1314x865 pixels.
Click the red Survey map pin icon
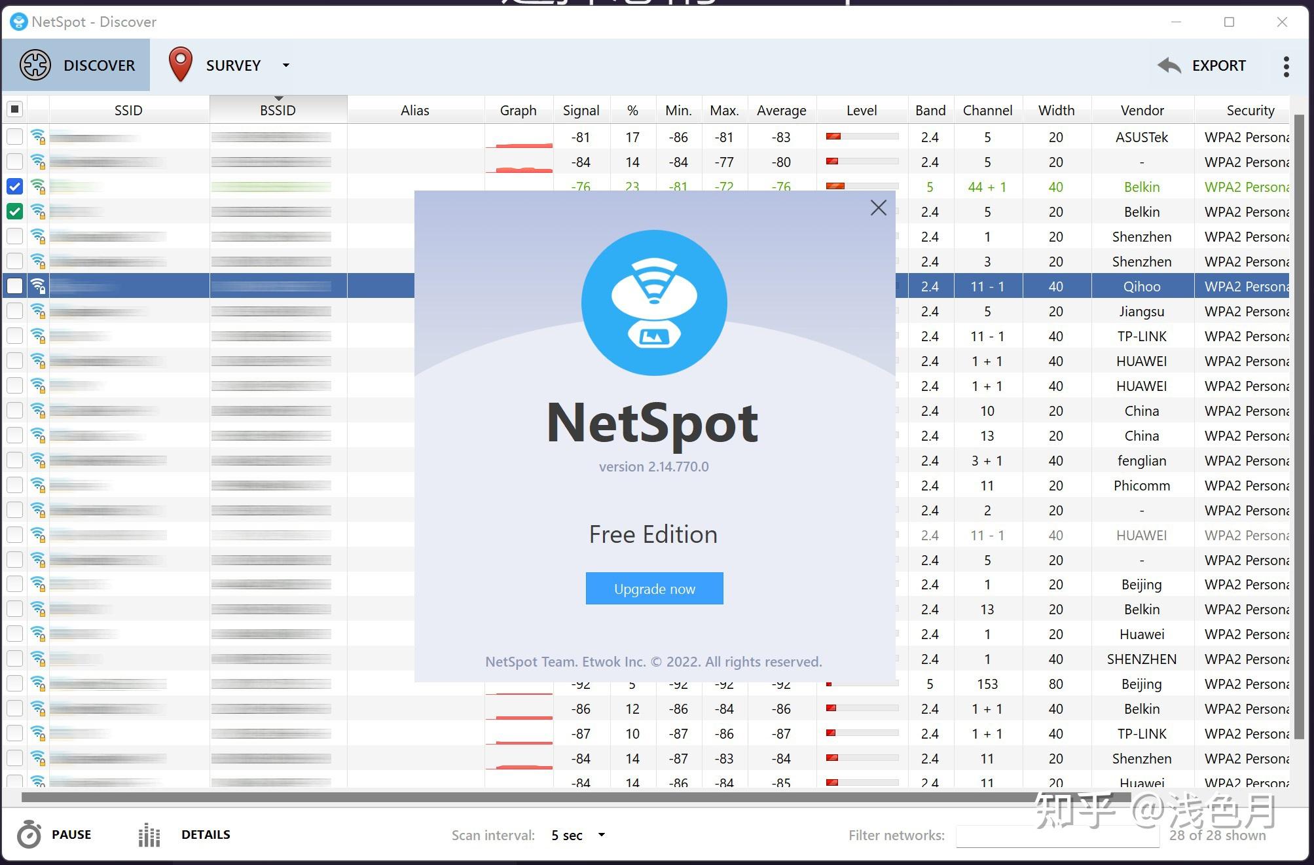(x=180, y=64)
